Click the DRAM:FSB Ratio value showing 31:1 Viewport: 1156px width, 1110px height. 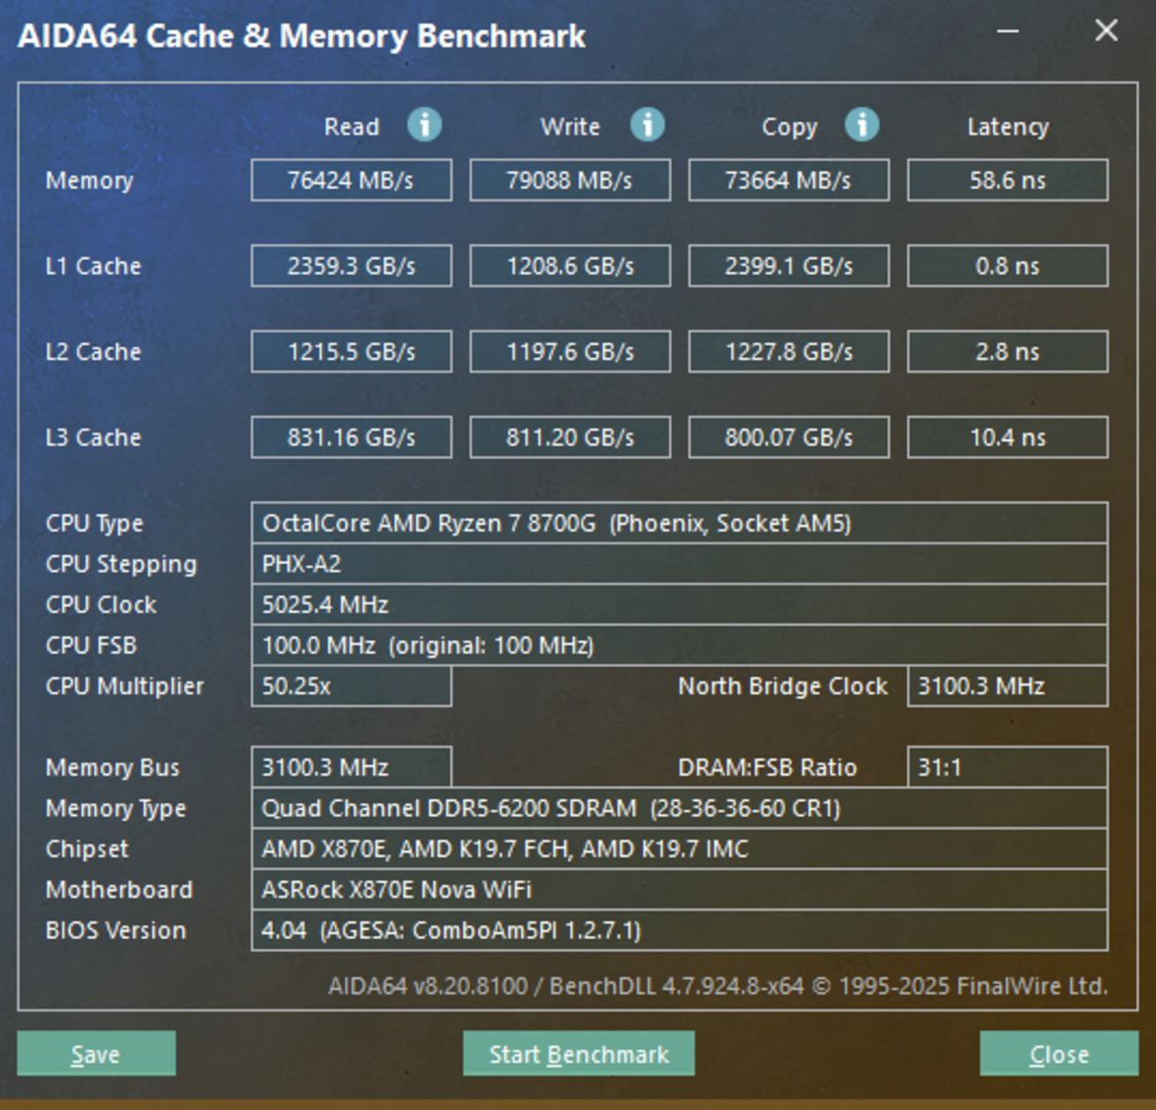1007,767
